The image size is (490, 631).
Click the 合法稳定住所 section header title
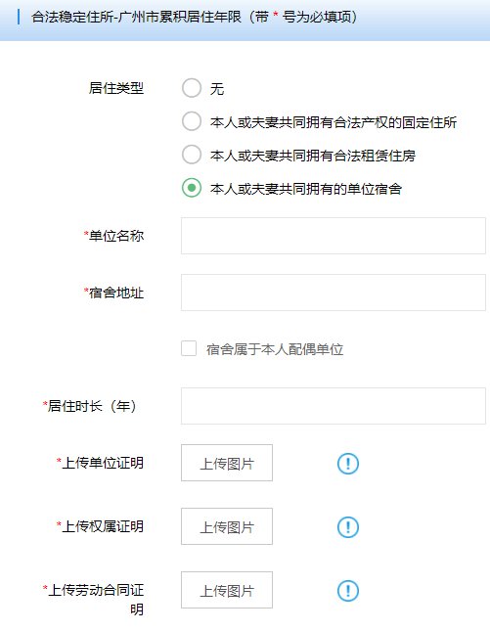194,17
